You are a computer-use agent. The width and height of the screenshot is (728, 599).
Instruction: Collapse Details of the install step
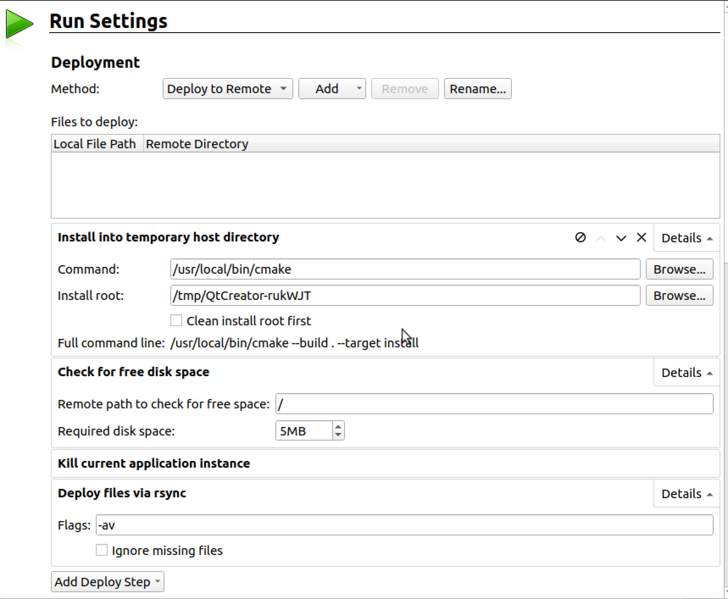pos(686,238)
